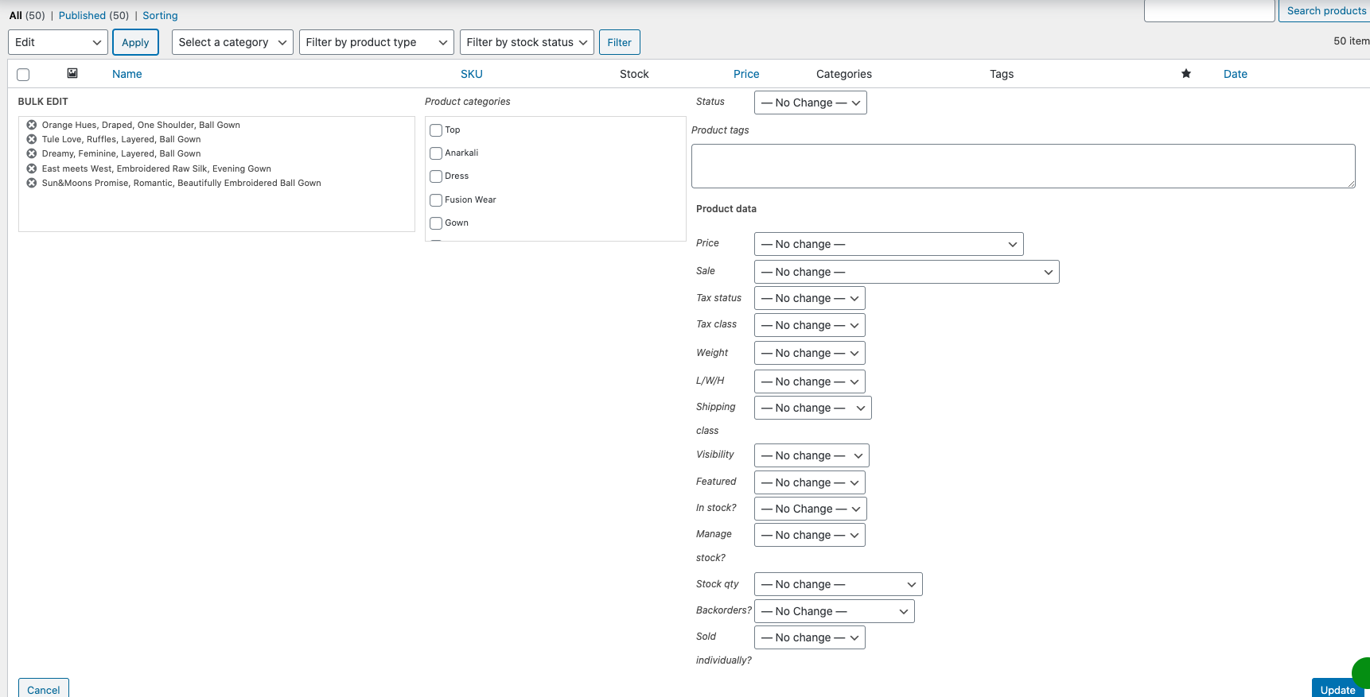The image size is (1370, 697).
Task: Check the Dress category
Action: coord(436,176)
